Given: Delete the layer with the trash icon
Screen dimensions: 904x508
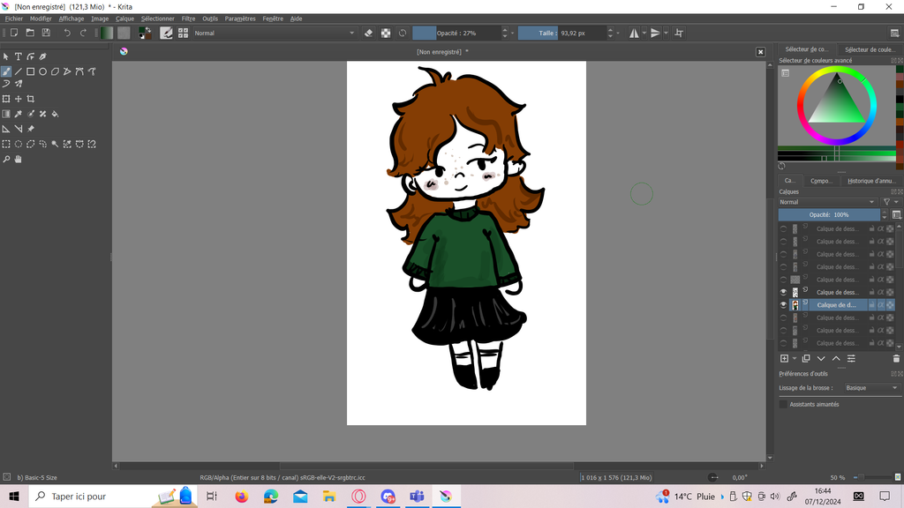Looking at the screenshot, I should [x=896, y=358].
